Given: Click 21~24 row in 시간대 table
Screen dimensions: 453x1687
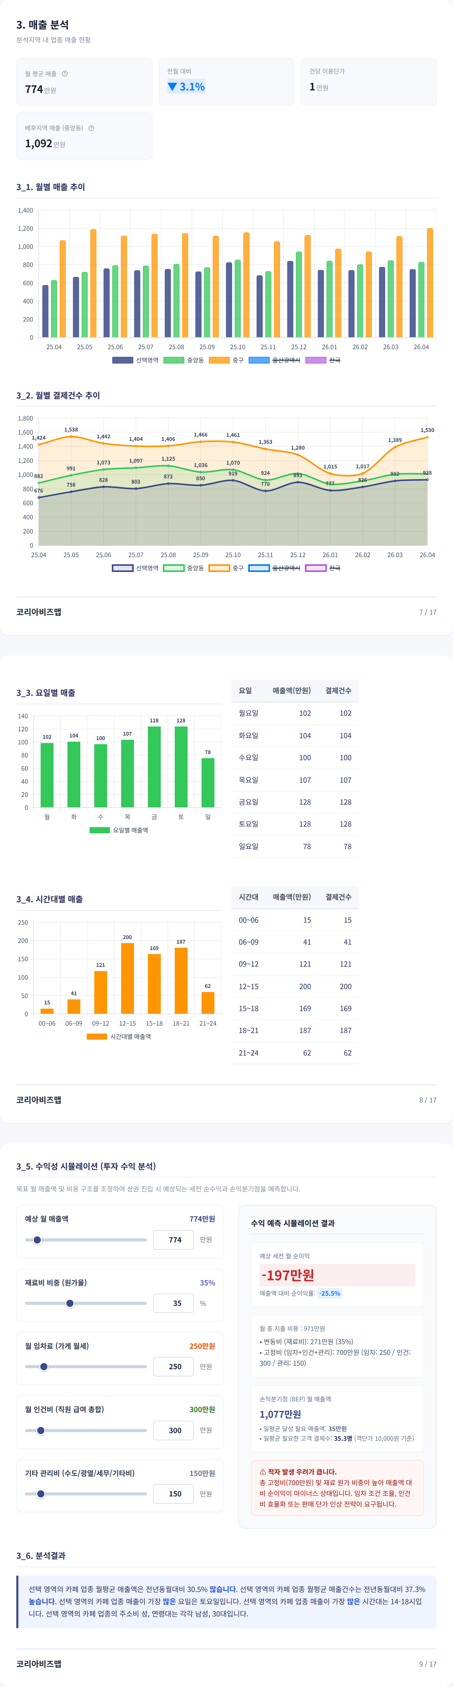Looking at the screenshot, I should pyautogui.click(x=295, y=1052).
